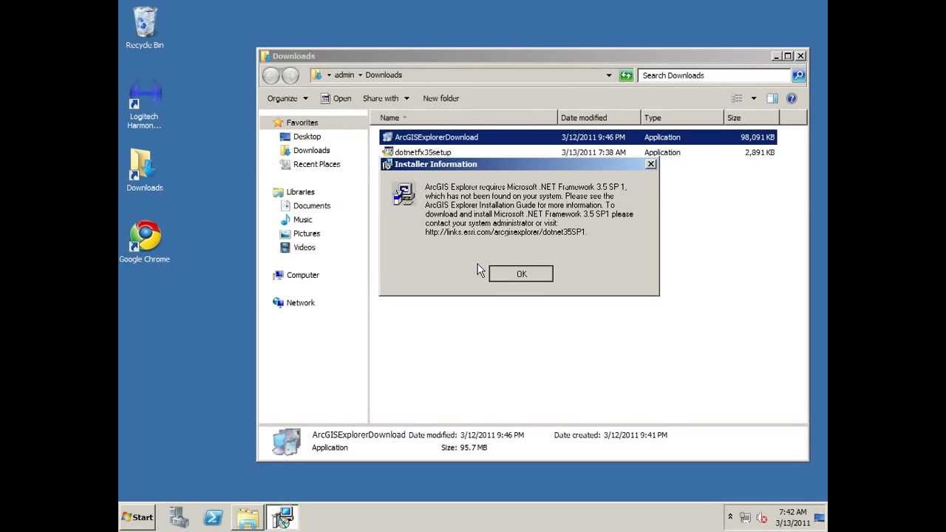The width and height of the screenshot is (946, 532).
Task: Sort by Date modified column
Action: 599,117
